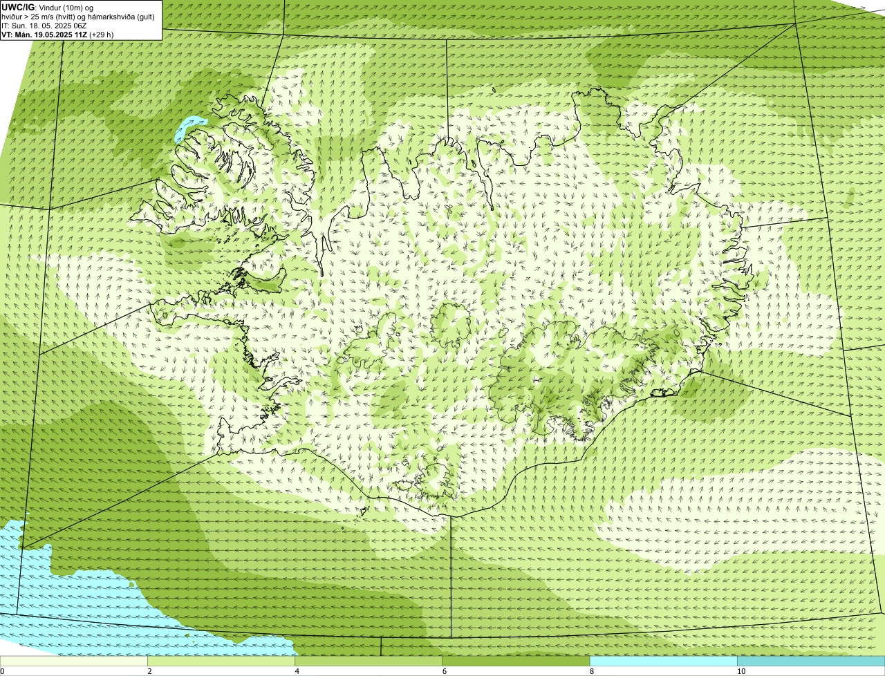Screen dimensions: 885x676
Task: Click the title line 'UWC/IG: Vindur (10m) og'
Action: click(47, 8)
